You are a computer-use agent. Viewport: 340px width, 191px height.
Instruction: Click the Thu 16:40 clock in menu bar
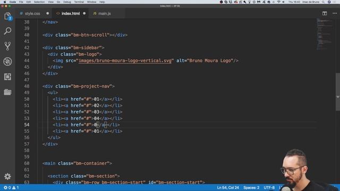click(x=294, y=2)
